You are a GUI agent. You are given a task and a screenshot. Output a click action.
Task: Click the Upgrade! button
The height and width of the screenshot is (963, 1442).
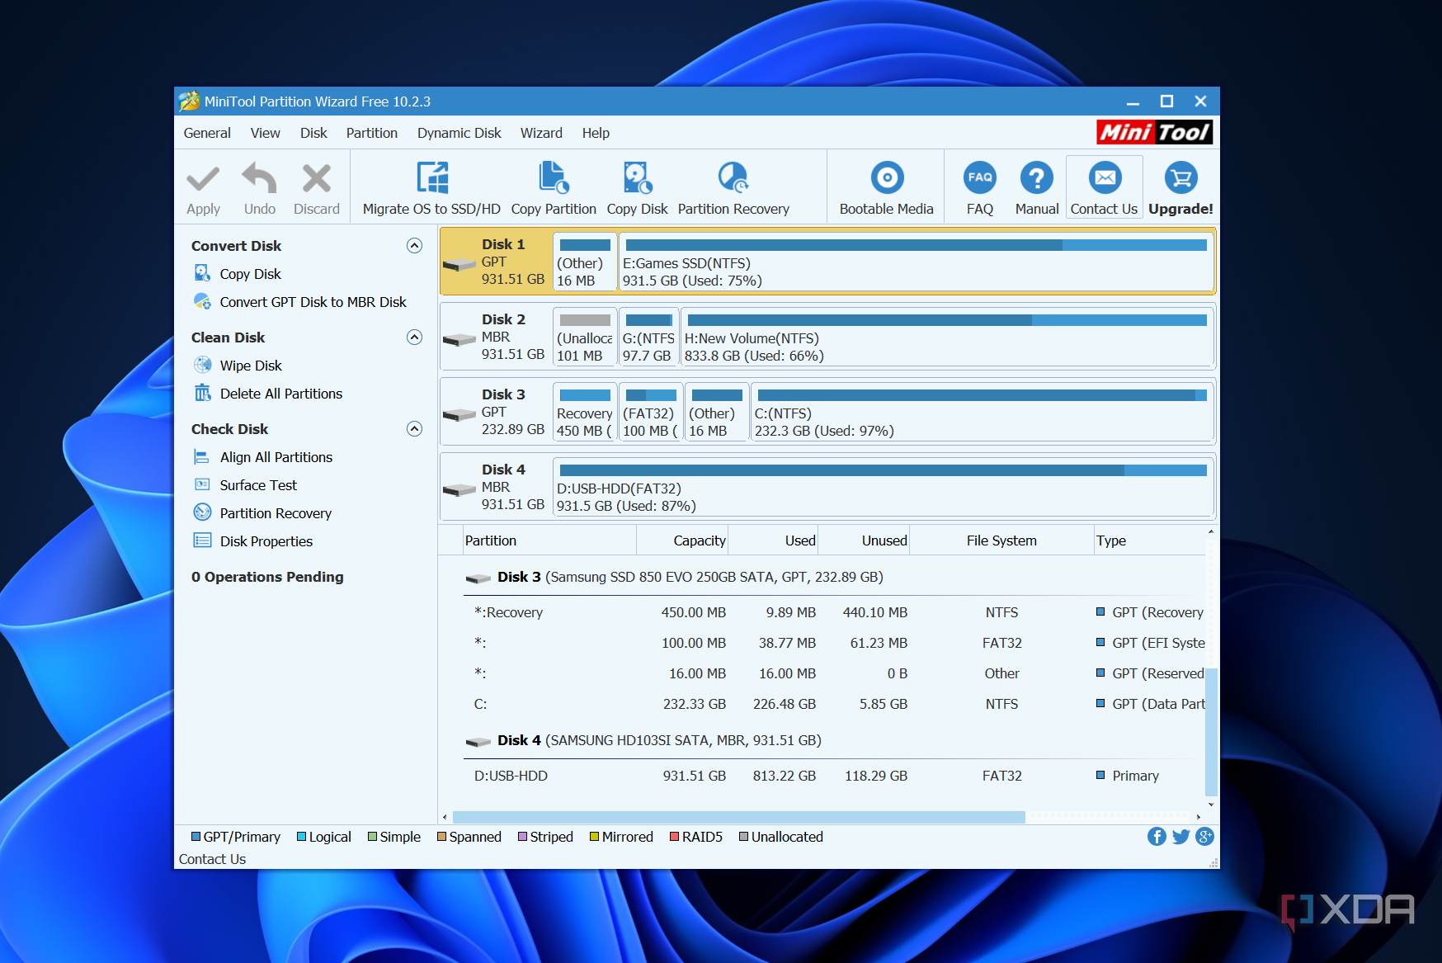(1180, 186)
